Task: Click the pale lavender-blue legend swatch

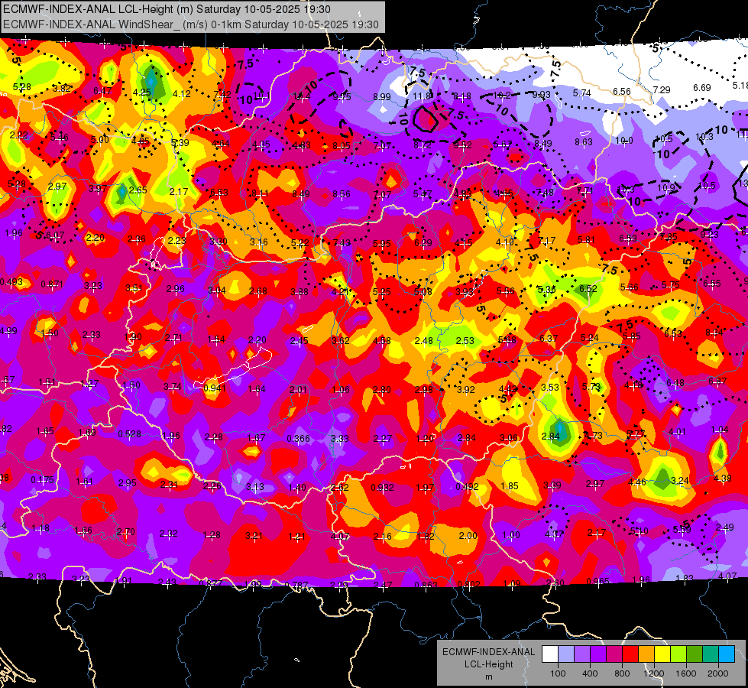Action: coord(566,654)
